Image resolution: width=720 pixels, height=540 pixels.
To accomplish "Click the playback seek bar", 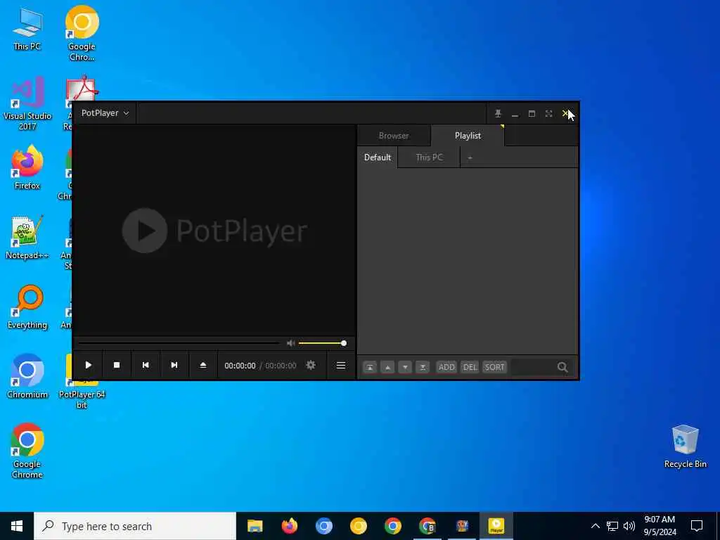I will coord(179,343).
